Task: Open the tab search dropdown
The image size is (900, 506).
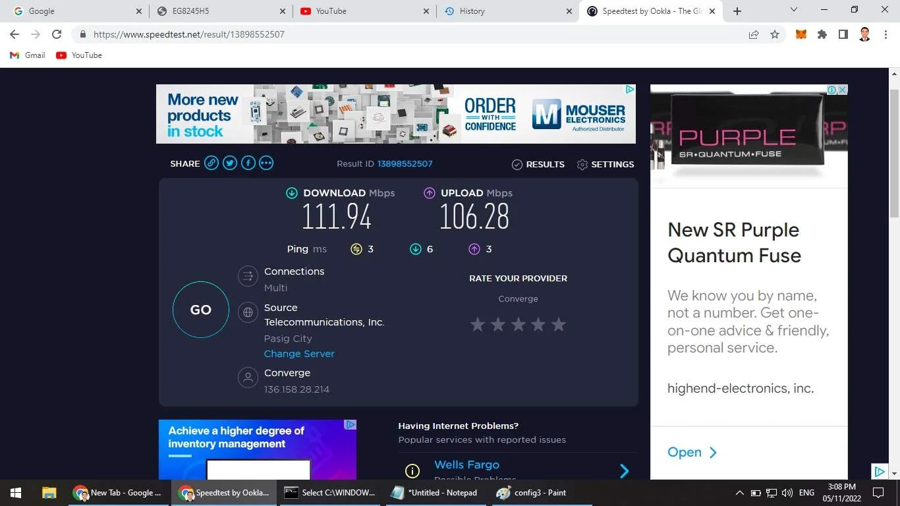Action: (x=794, y=10)
